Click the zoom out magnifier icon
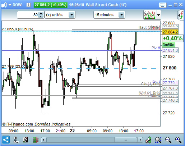Image resolution: width=185 pixels, height=146 pixels. tap(168, 140)
